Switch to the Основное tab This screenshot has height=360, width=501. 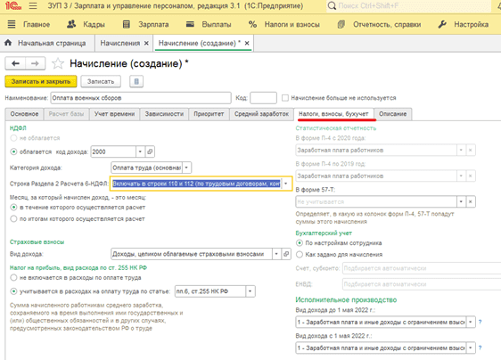pos(24,114)
